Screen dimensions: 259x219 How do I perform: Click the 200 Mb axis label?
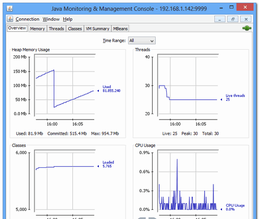20,57
